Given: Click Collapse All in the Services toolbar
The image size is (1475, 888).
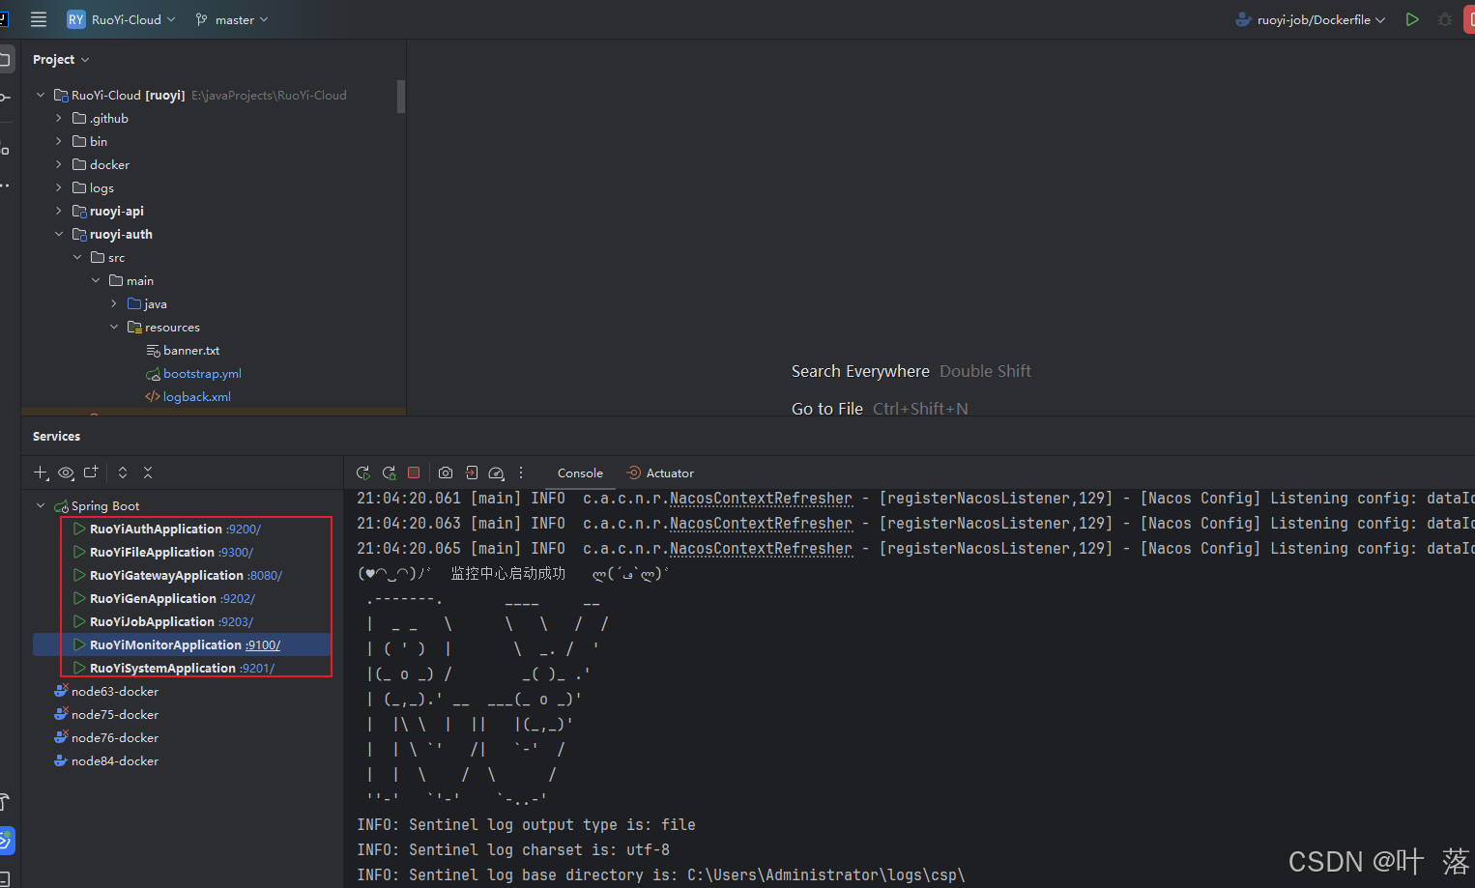Looking at the screenshot, I should point(148,473).
